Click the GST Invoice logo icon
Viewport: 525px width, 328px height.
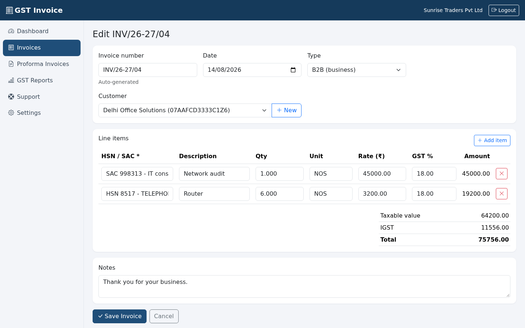(x=9, y=10)
